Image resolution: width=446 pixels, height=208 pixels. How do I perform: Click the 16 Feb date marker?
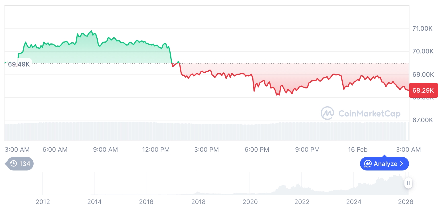pyautogui.click(x=358, y=149)
